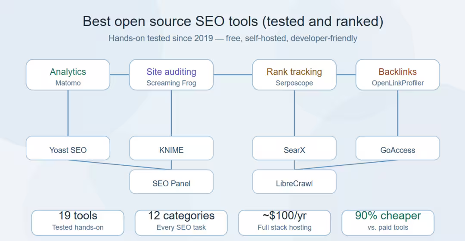The height and width of the screenshot is (241, 465).
Task: Click the subtitle 'Hands-on tested since 2019'
Action: point(161,38)
